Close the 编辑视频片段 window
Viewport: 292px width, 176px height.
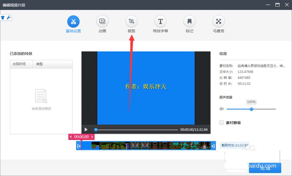point(287,5)
